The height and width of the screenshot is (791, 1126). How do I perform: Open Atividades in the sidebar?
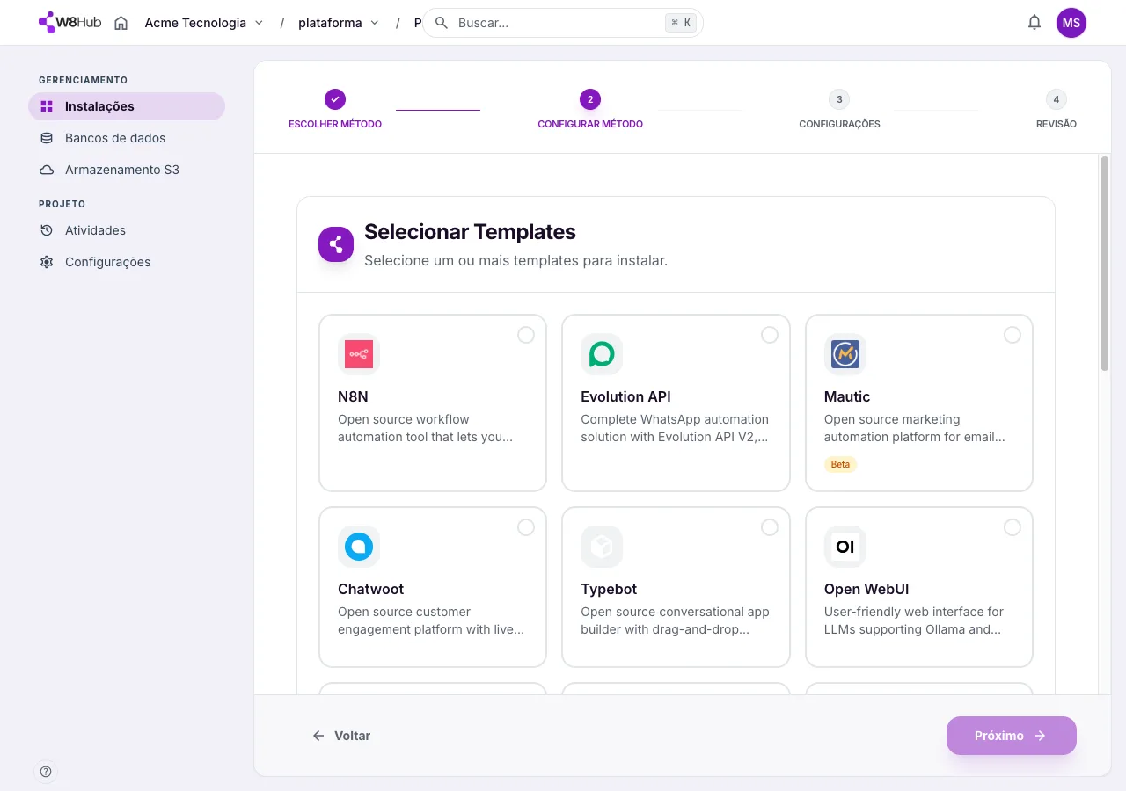tap(127, 230)
